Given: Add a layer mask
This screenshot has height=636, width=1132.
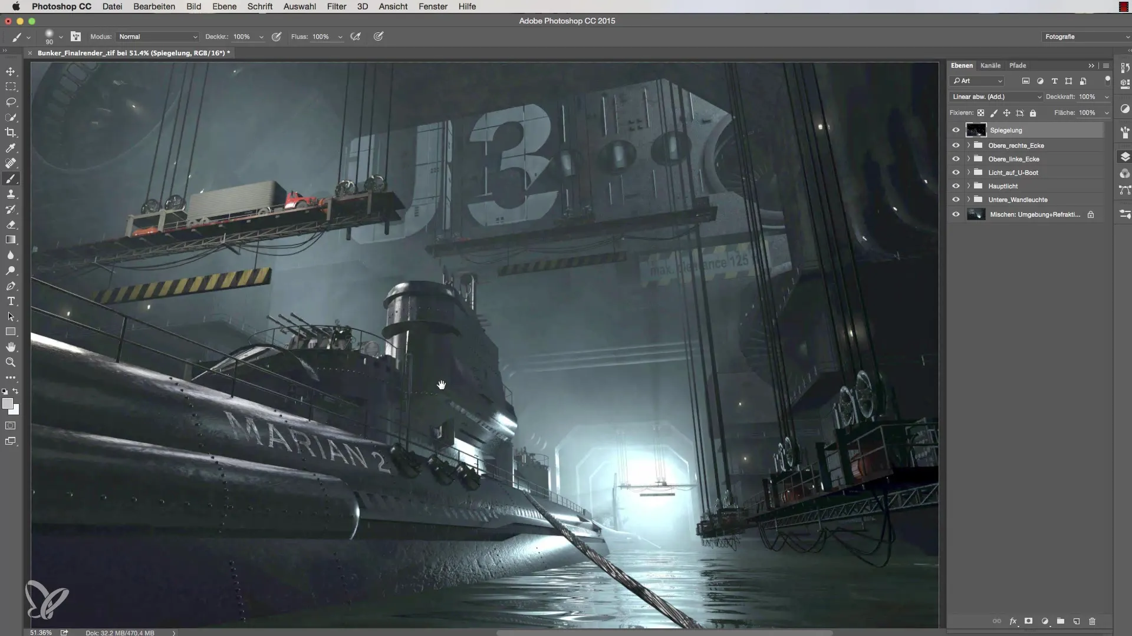Looking at the screenshot, I should coord(1029,621).
